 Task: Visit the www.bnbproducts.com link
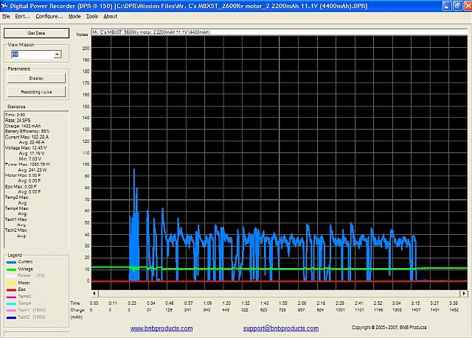click(x=162, y=328)
